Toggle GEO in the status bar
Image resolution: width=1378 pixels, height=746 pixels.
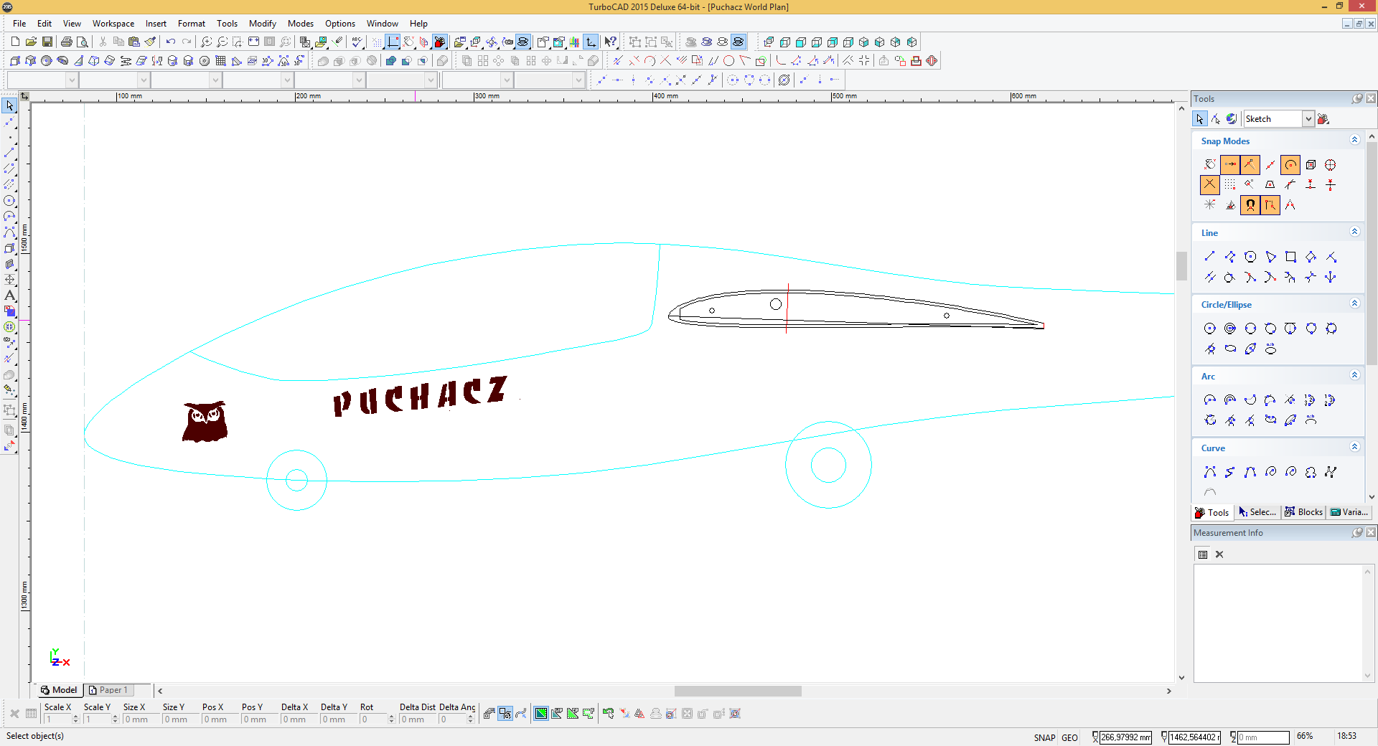tap(1069, 737)
